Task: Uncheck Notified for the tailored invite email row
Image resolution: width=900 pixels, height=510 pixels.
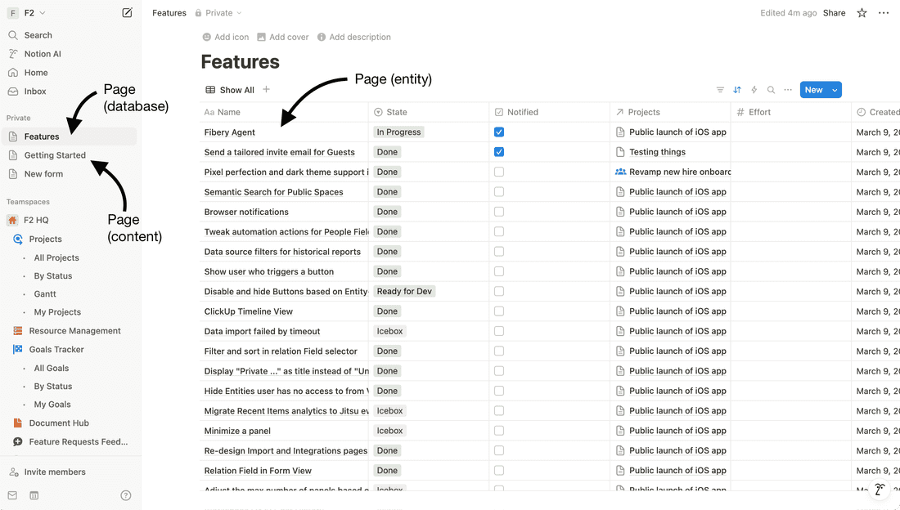Action: tap(499, 152)
